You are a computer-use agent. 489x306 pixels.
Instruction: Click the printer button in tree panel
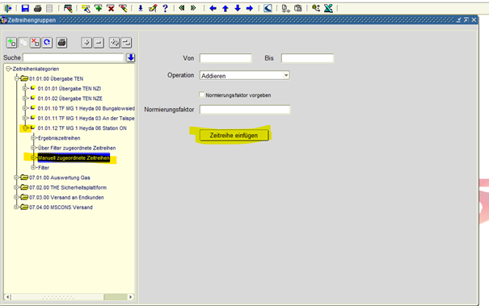point(61,42)
